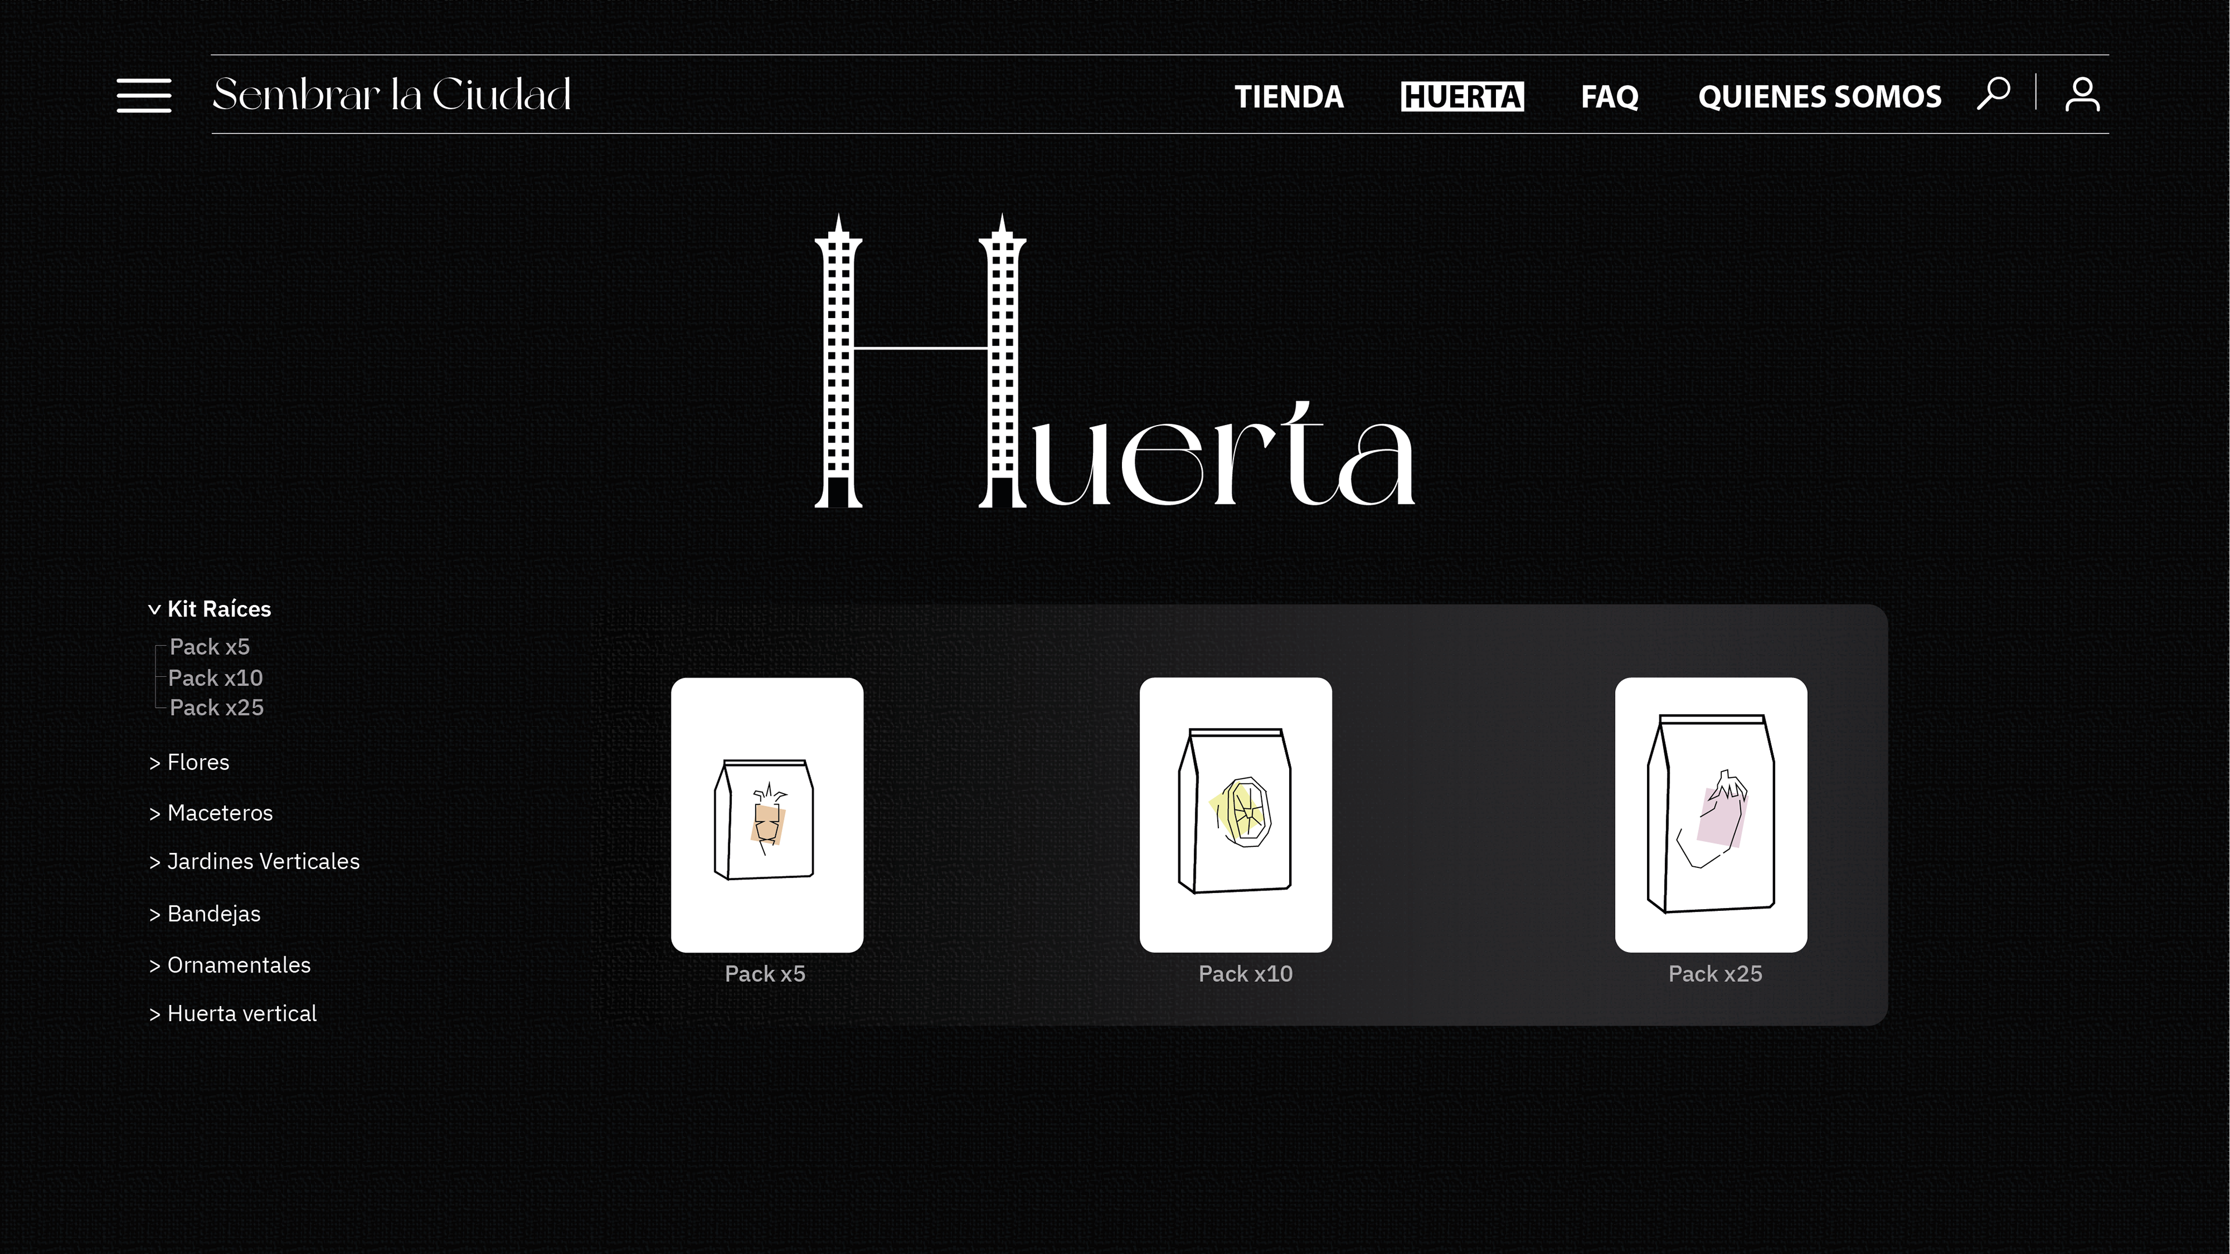Select Pack x25 in sidebar tree

217,707
